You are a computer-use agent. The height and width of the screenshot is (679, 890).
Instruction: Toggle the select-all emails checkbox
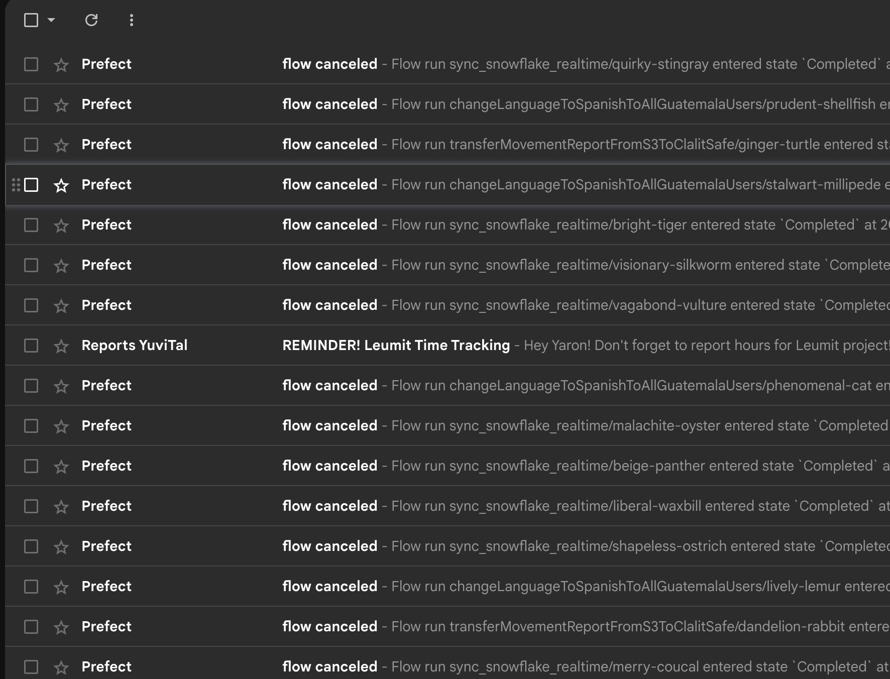[x=31, y=21]
